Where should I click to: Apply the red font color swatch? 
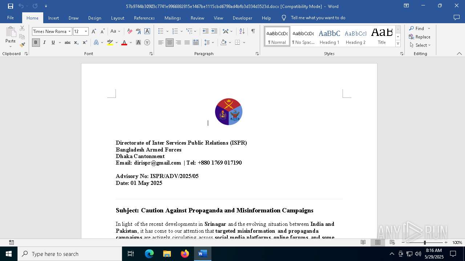(x=124, y=42)
